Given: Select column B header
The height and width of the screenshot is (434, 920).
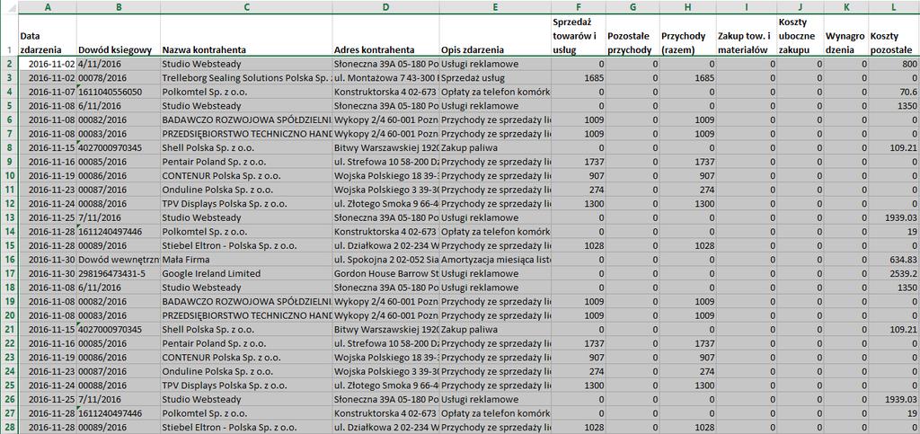Looking at the screenshot, I should click(119, 7).
